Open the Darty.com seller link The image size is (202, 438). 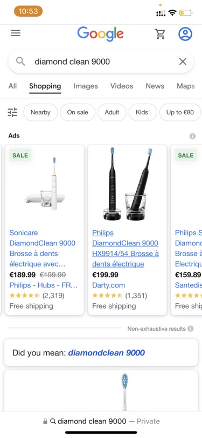[x=108, y=285]
